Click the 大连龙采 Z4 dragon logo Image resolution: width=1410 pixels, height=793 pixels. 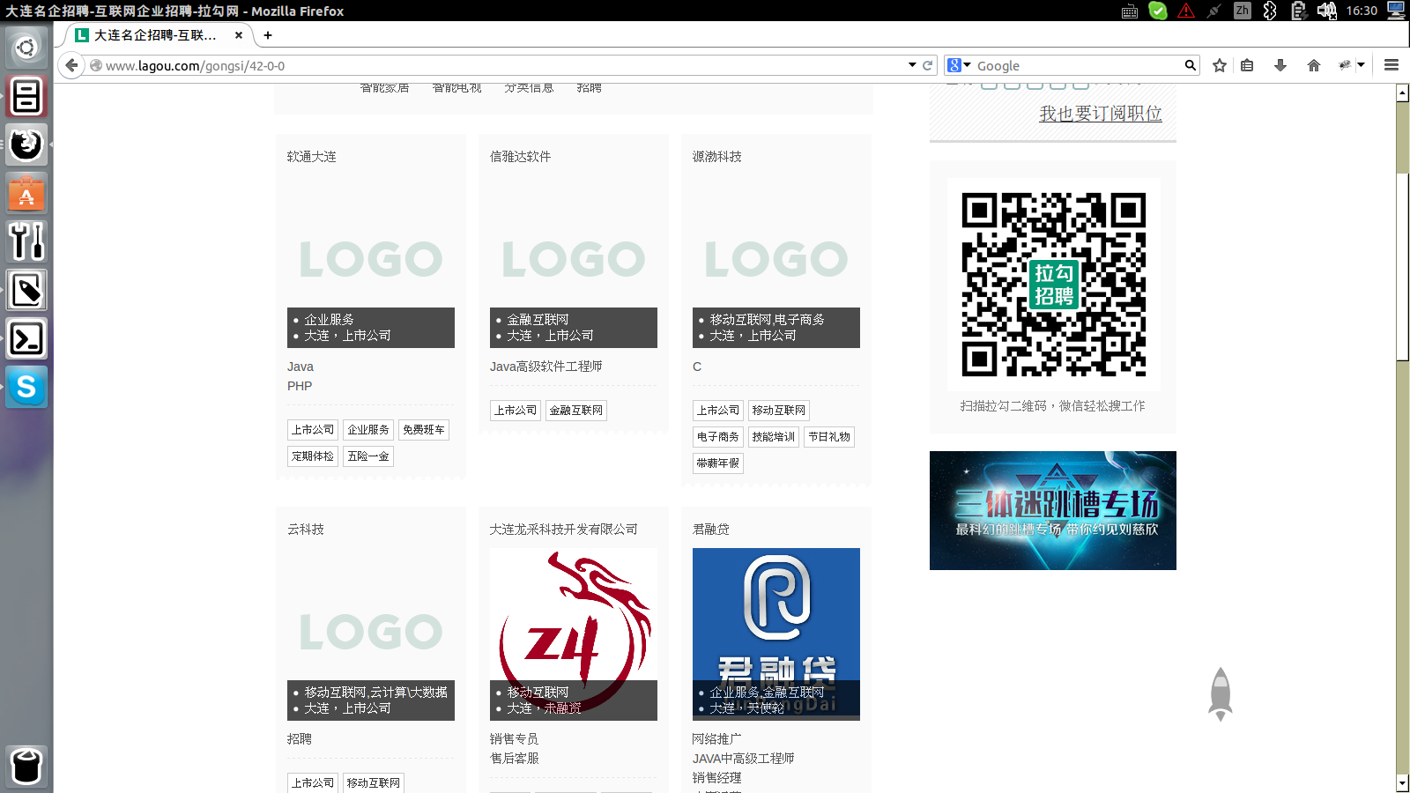[x=574, y=634]
